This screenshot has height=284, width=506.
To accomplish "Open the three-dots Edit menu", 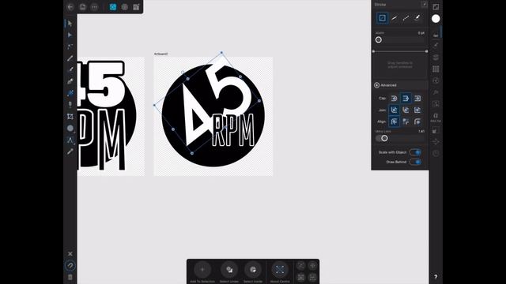I will point(94,7).
